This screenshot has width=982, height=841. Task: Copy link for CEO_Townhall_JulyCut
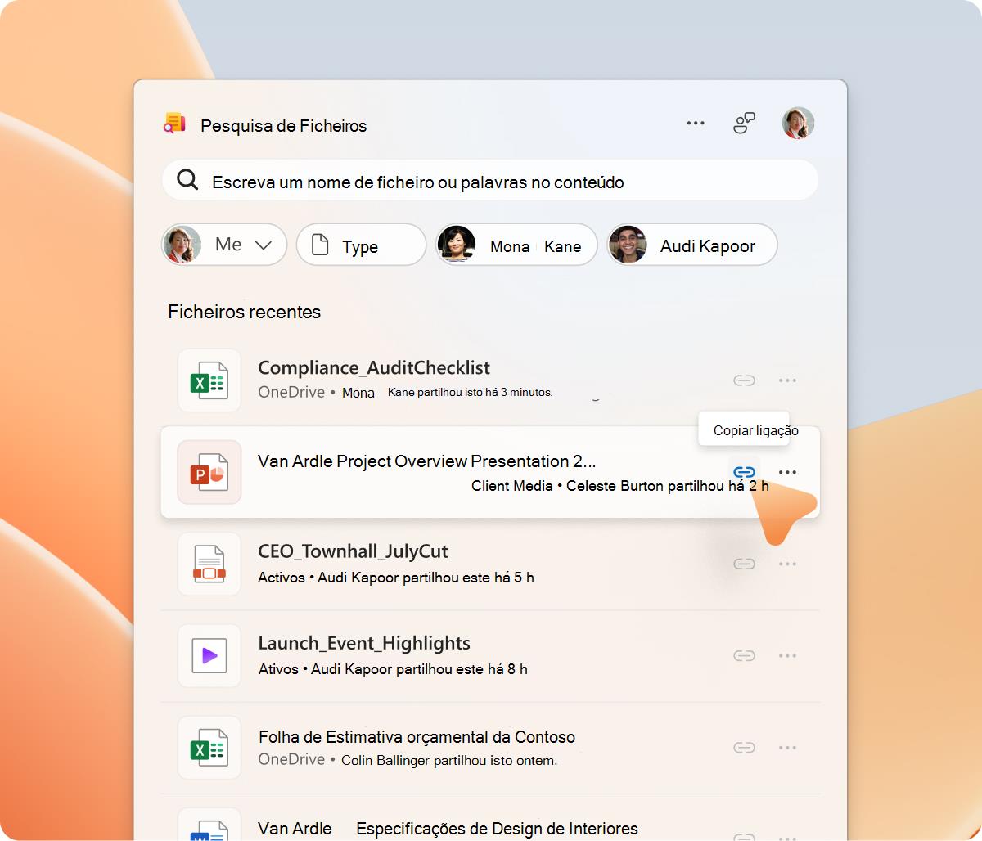coord(744,564)
